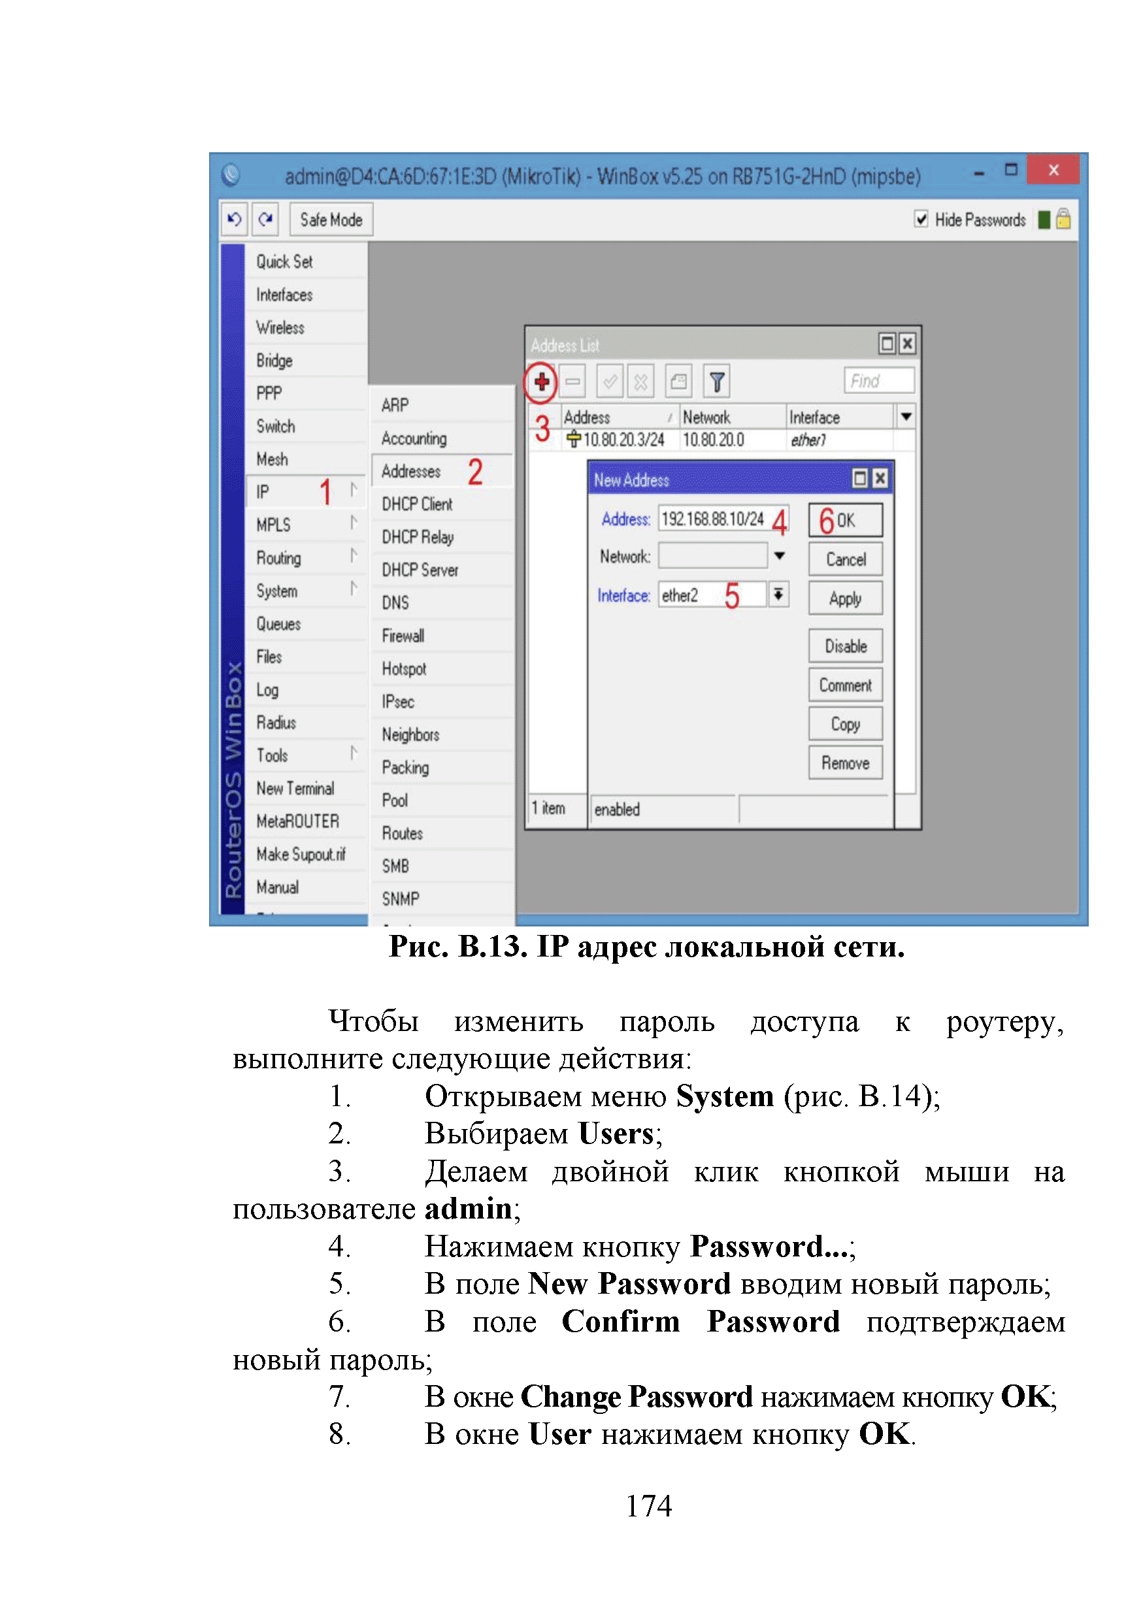Select Firewall in the IP submenu
This screenshot has width=1143, height=1621.
(442, 636)
